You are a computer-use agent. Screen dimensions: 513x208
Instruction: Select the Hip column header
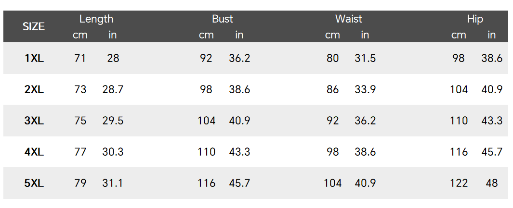(x=475, y=19)
